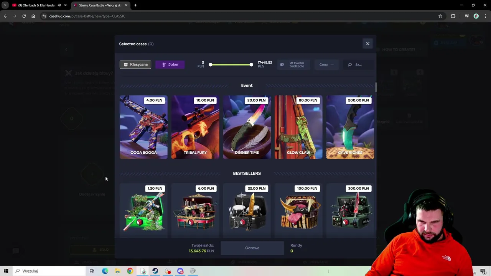Click the Twoje saldo balance value

click(x=201, y=251)
